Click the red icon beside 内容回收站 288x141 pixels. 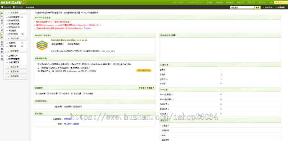(x=23, y=34)
